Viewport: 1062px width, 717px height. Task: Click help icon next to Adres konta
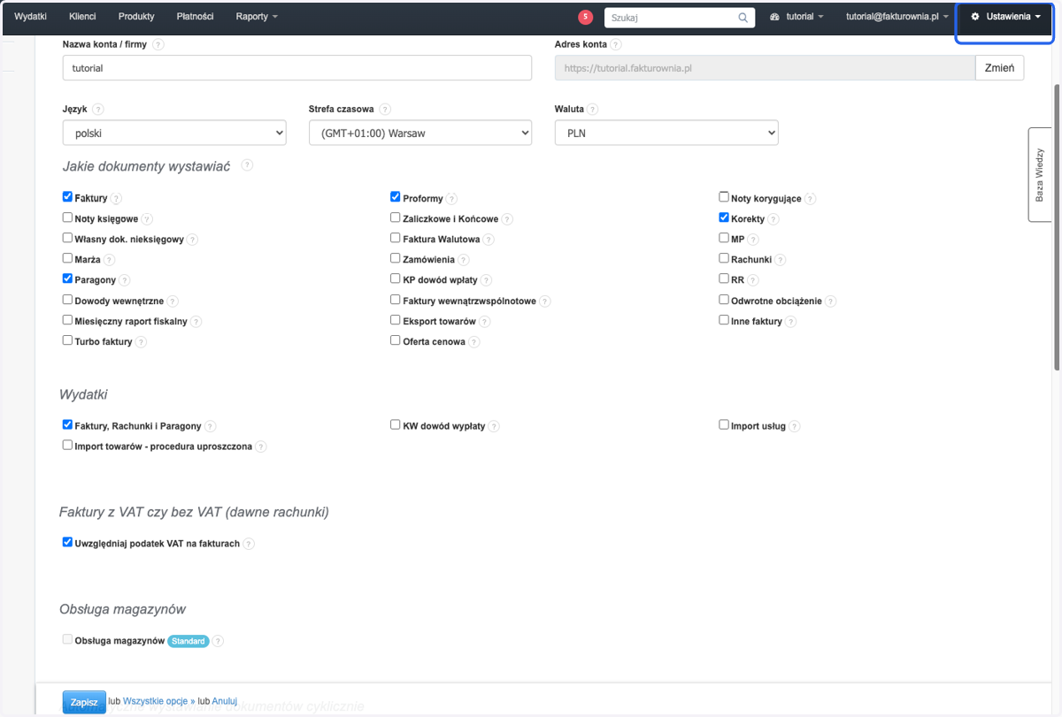pyautogui.click(x=616, y=44)
